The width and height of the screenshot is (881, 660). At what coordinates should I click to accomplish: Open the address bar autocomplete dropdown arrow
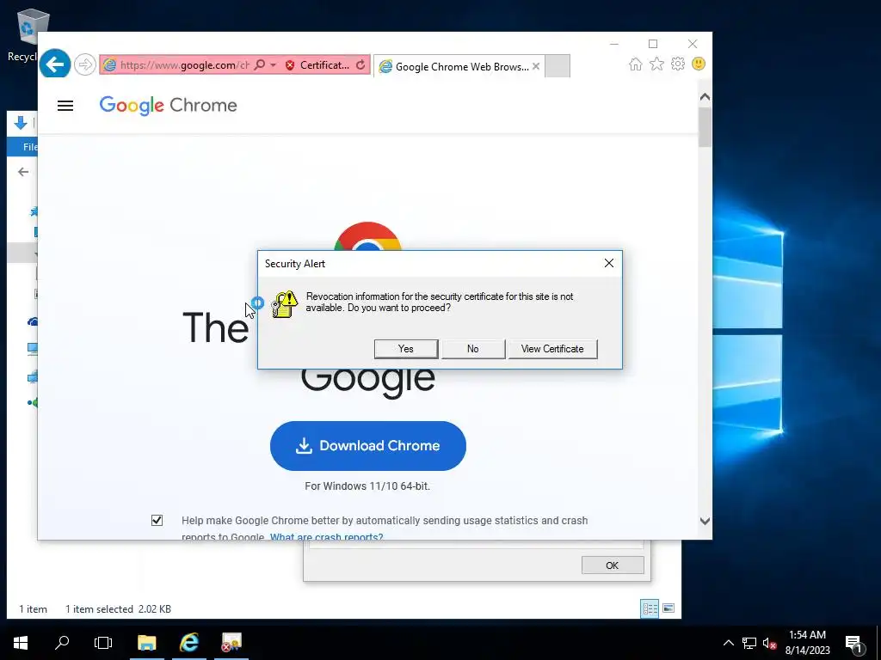click(x=273, y=65)
